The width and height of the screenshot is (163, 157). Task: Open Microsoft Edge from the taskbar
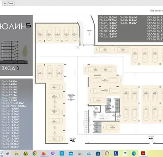point(134,153)
